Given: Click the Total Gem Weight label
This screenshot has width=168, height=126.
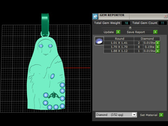Looking at the screenshot, I should click(x=107, y=23).
